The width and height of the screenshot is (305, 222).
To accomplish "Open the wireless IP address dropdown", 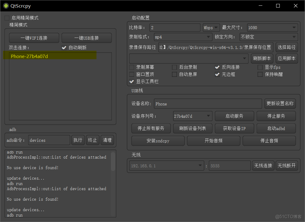I will pyautogui.click(x=166, y=166).
